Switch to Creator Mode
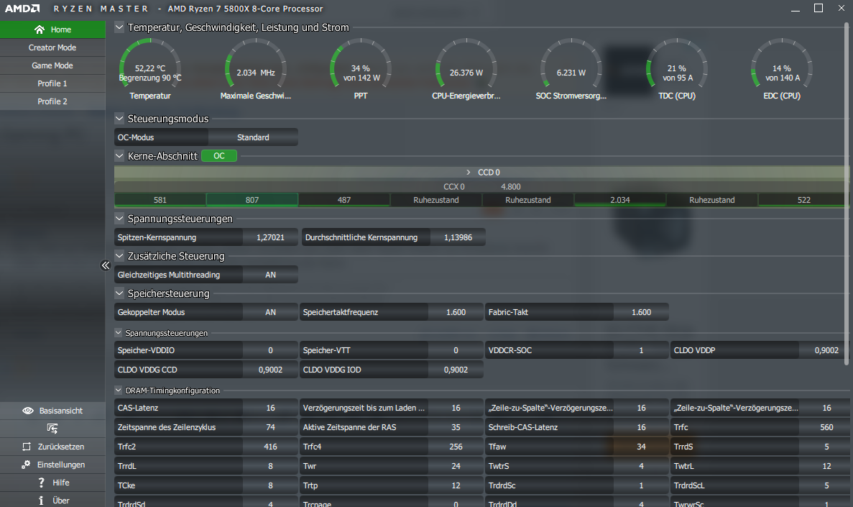Screen dimensions: 853x507 coord(52,47)
